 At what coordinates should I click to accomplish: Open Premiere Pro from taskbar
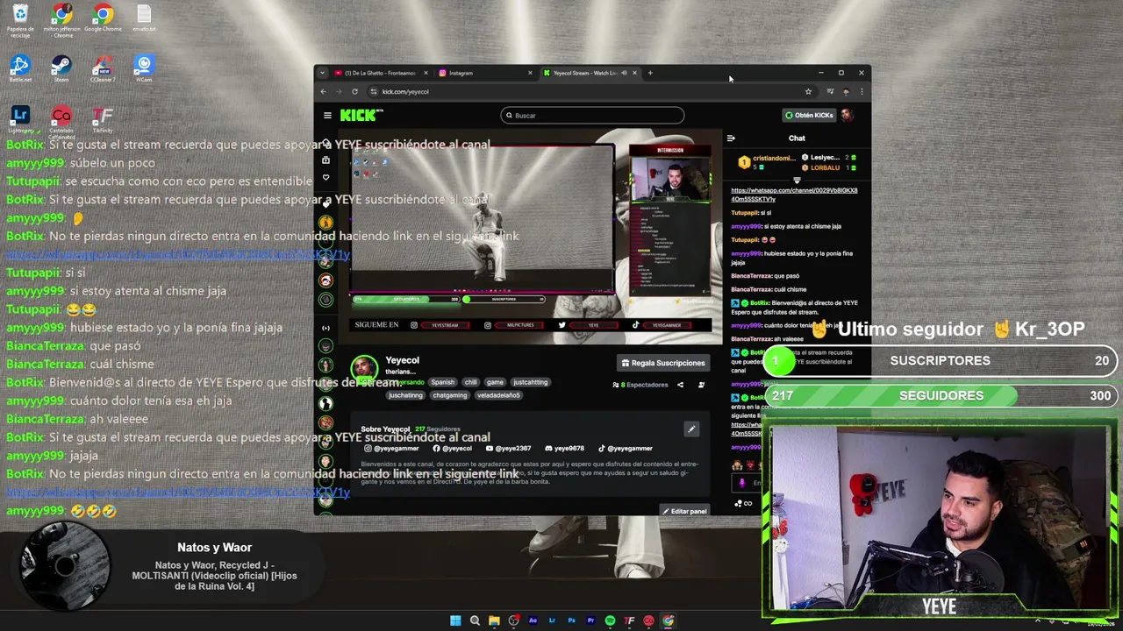tap(590, 620)
